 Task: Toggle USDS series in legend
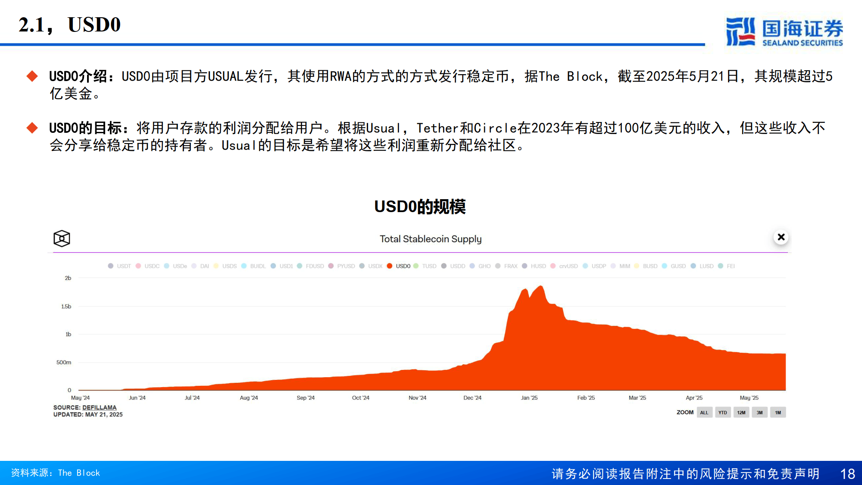pyautogui.click(x=225, y=266)
